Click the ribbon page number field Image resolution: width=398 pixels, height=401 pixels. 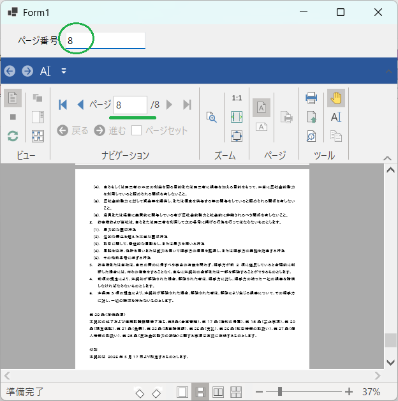130,105
